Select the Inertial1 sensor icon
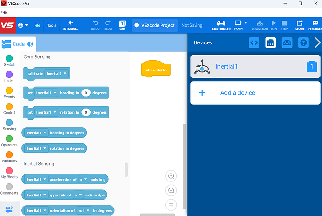This screenshot has width=322, height=216. click(202, 67)
